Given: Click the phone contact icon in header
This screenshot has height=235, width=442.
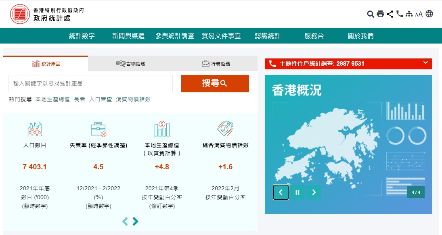Looking at the screenshot, I should coord(400,14).
